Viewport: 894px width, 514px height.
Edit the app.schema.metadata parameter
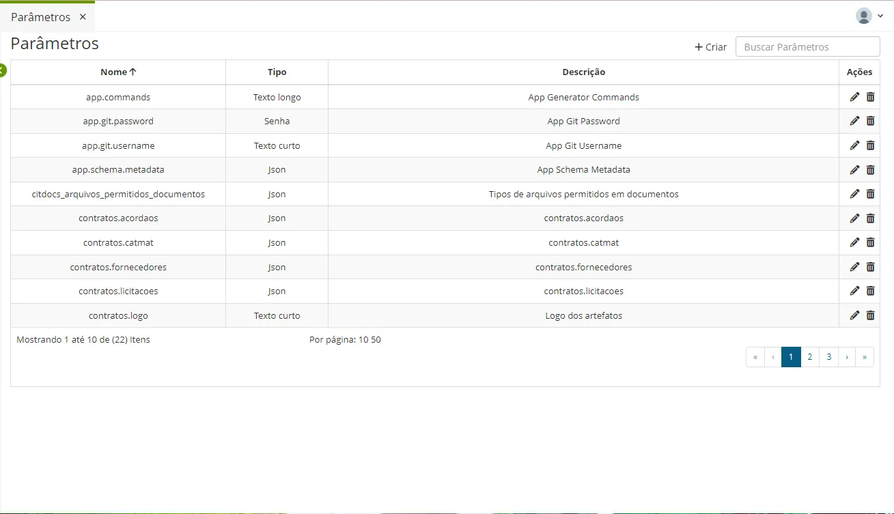854,169
